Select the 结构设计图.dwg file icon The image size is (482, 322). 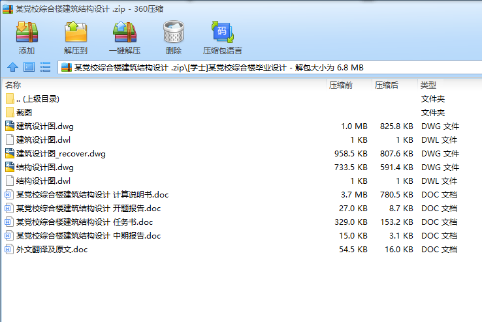coord(10,167)
